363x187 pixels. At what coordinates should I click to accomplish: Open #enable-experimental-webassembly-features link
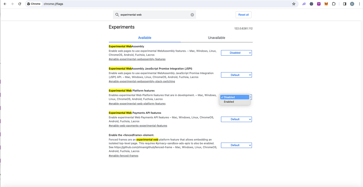[x=137, y=59]
